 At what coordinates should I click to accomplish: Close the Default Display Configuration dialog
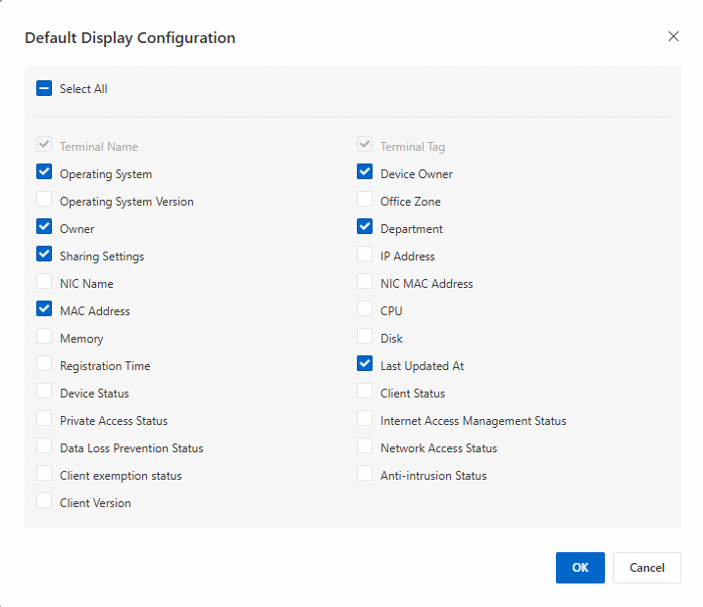pyautogui.click(x=673, y=36)
